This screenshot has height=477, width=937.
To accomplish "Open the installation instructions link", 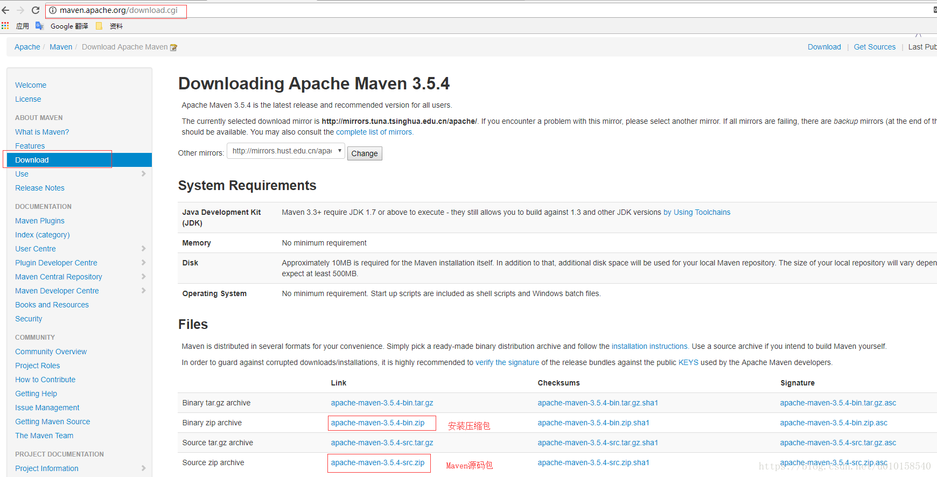I will coord(650,346).
